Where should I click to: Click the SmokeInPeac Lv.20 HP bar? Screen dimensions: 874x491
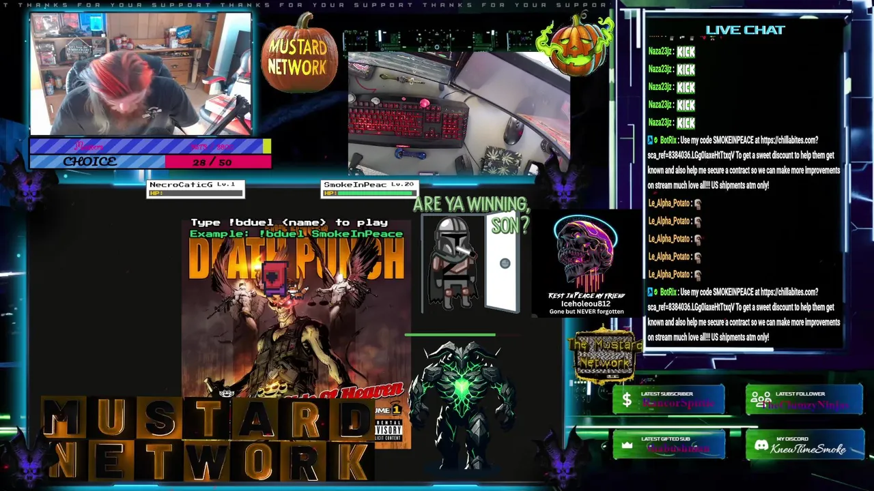[369, 189]
